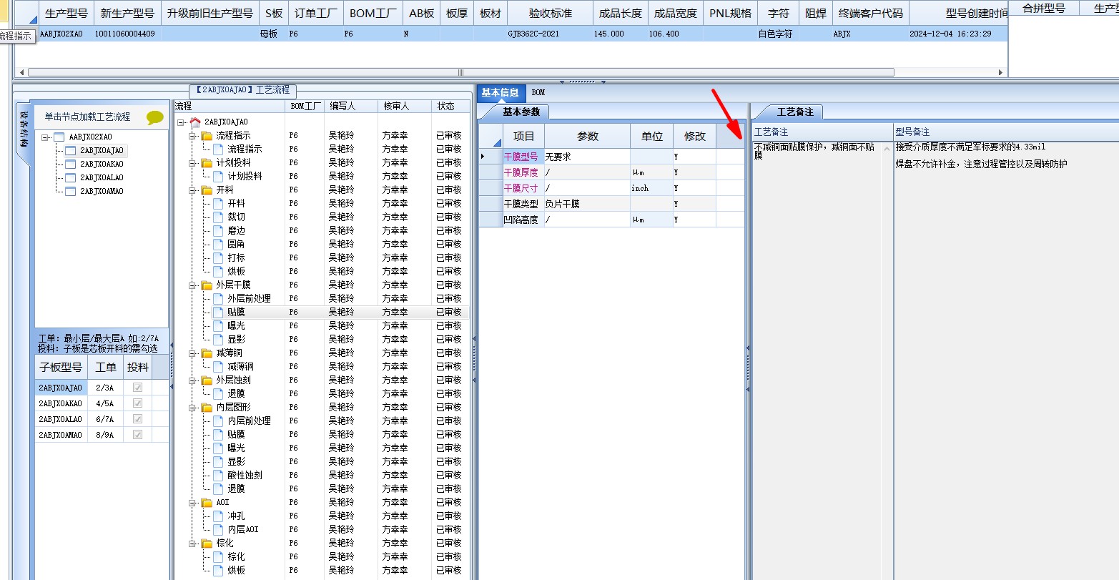Viewport: 1119px width, 580px height.
Task: Click the folder icon of 内层图形
Action: (x=207, y=408)
